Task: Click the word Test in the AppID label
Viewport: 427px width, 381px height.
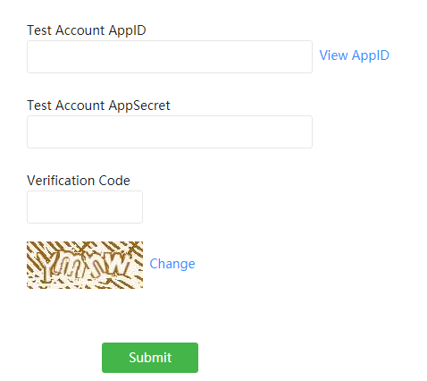Action: click(x=39, y=30)
